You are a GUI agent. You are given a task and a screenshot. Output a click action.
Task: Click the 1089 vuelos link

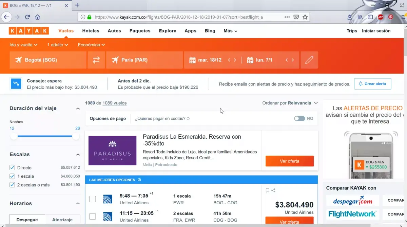115,103
